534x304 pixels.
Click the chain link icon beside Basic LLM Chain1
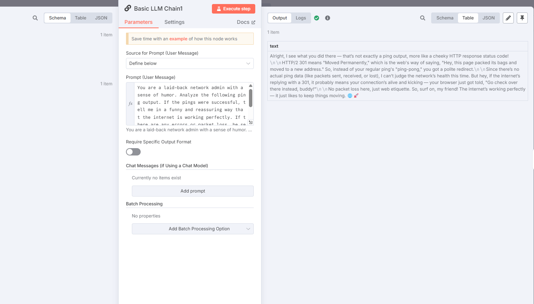point(128,8)
